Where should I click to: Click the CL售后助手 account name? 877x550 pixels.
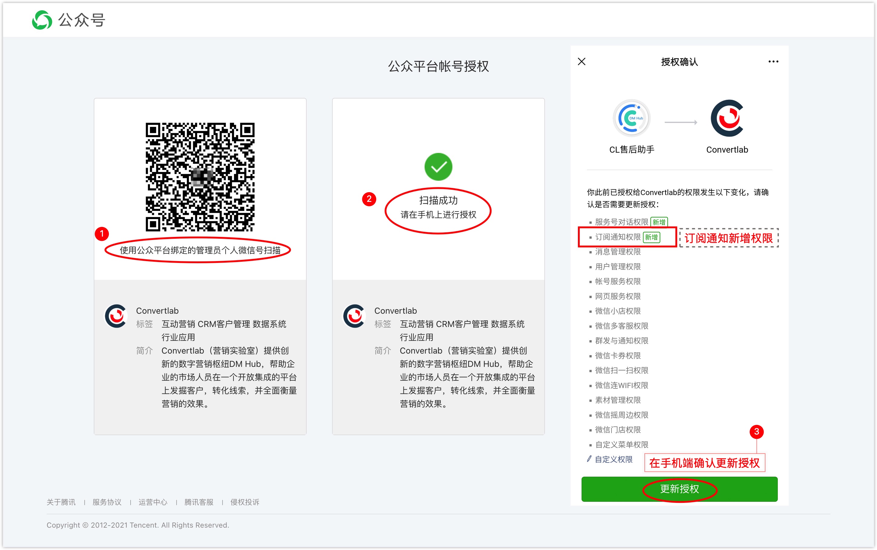pyautogui.click(x=631, y=150)
